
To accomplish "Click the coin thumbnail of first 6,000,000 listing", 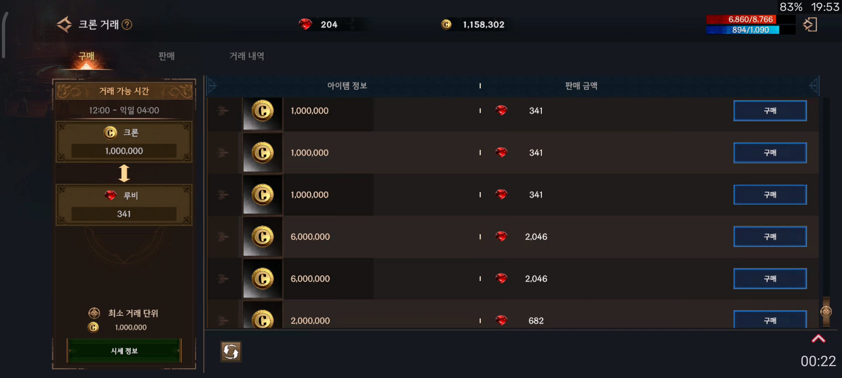I will (x=262, y=237).
